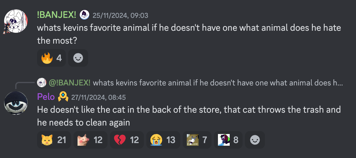Image resolution: width=356 pixels, height=158 pixels.
Task: Click the @!BANJEX! mention in reply
Action: pyautogui.click(x=70, y=83)
